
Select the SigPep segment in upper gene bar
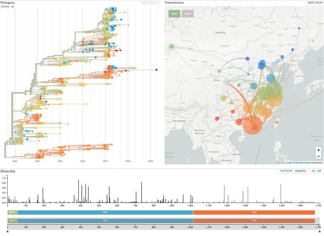12,212
